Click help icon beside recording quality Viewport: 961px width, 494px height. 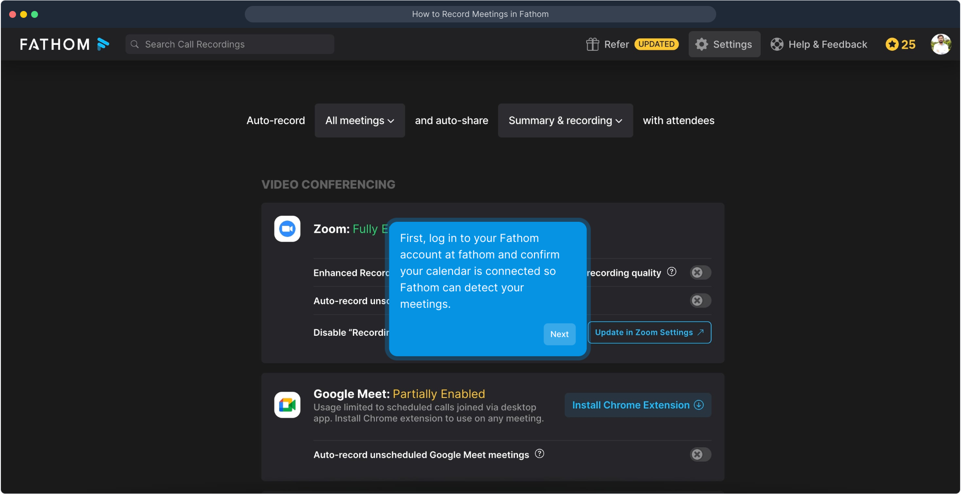[x=672, y=272]
